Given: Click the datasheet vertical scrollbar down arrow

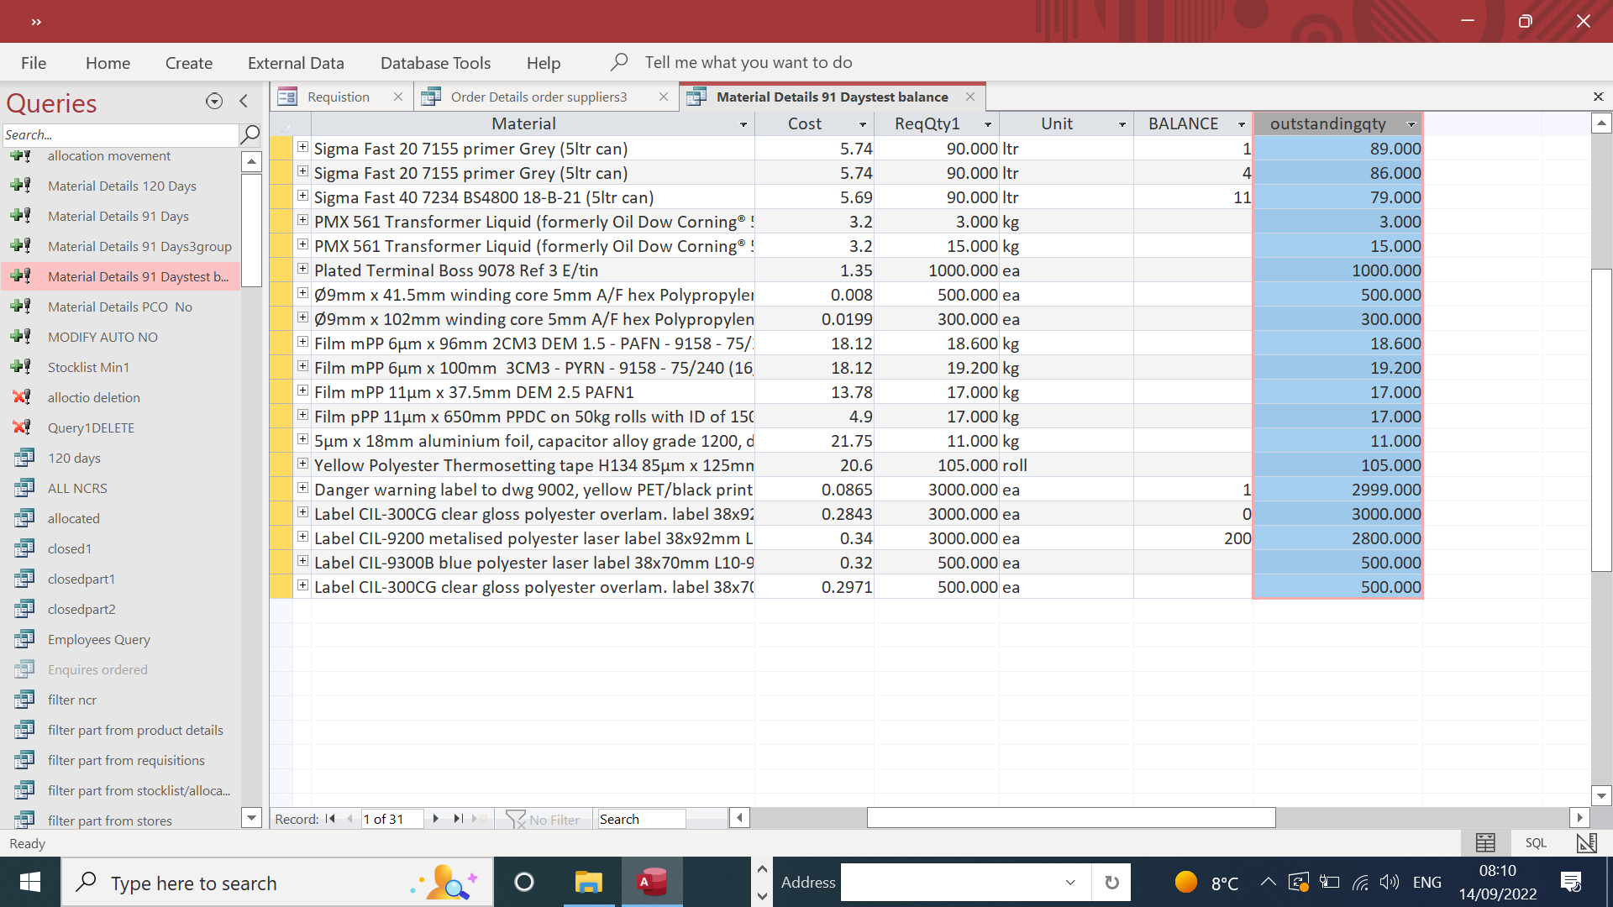Looking at the screenshot, I should coord(1601,795).
